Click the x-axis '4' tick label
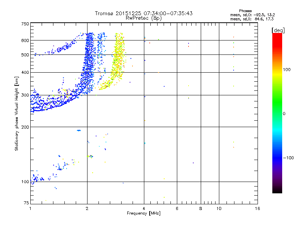 click(144, 208)
